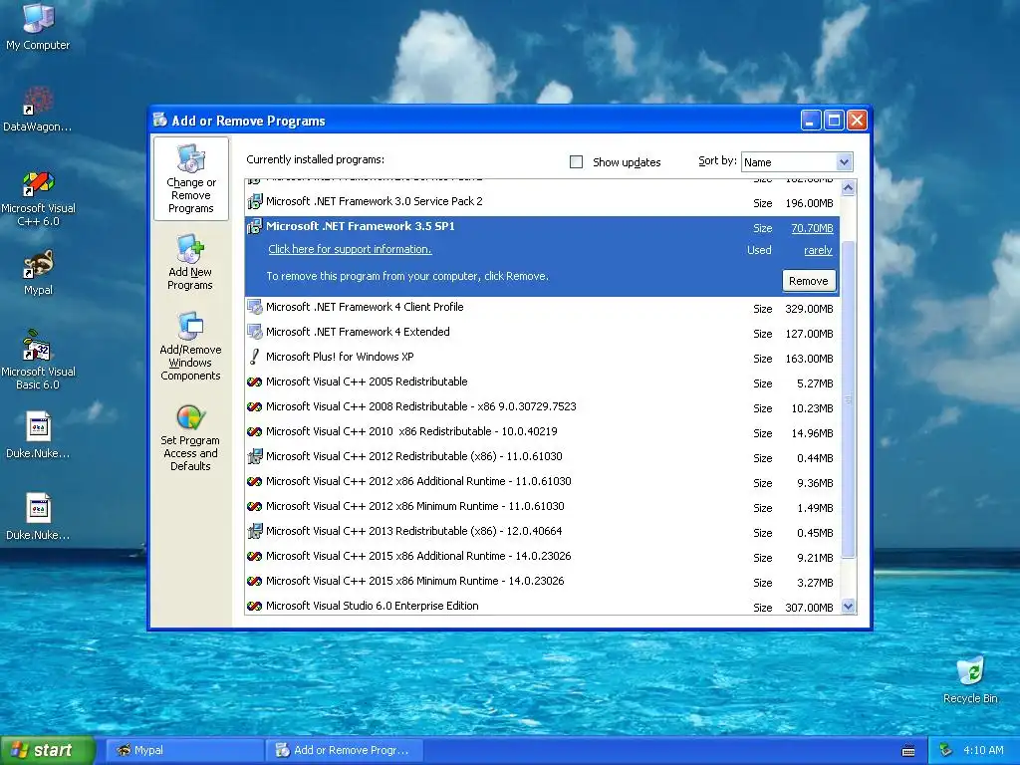The image size is (1020, 765).
Task: Click icon of .NET Framework 4 Extended
Action: click(x=254, y=332)
